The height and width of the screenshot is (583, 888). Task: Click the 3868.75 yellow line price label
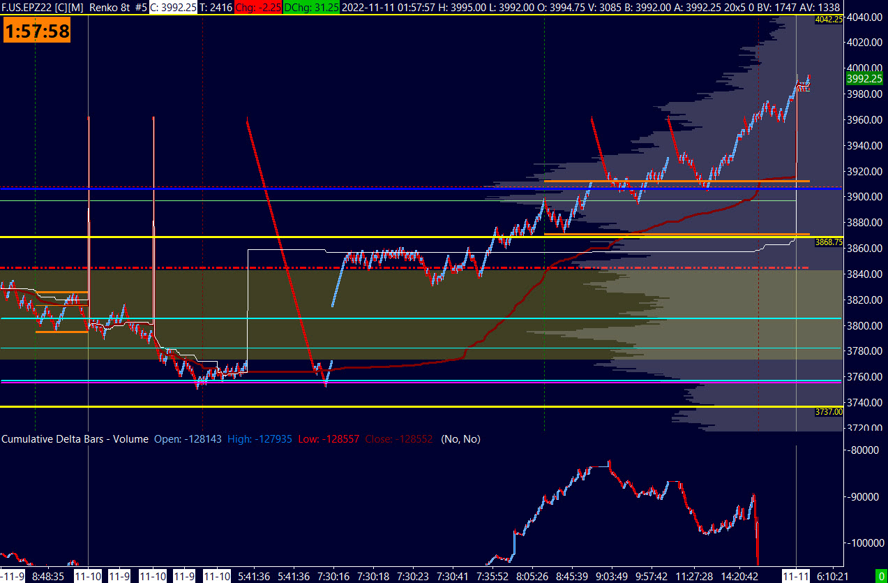tap(829, 242)
